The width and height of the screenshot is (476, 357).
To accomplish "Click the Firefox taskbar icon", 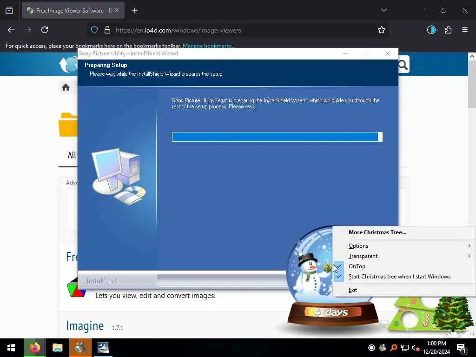I will coord(35,348).
